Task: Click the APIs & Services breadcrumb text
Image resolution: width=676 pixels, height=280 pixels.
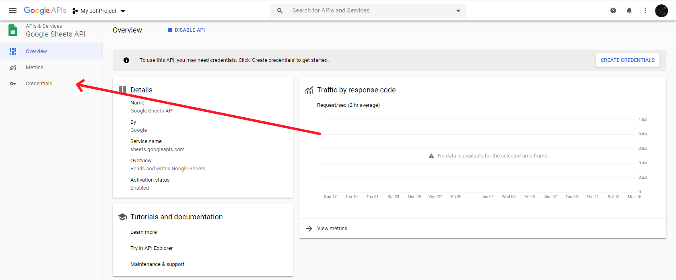Action: pos(44,26)
